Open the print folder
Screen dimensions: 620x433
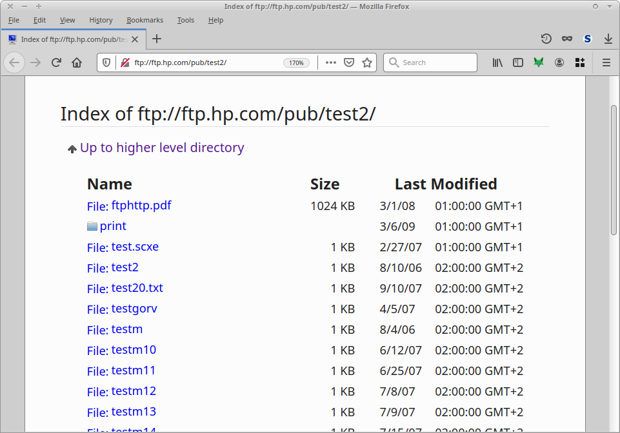coord(113,226)
